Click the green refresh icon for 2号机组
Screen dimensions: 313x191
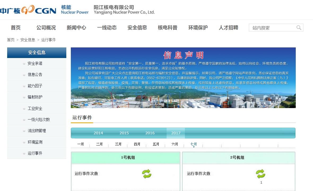(x=260, y=174)
